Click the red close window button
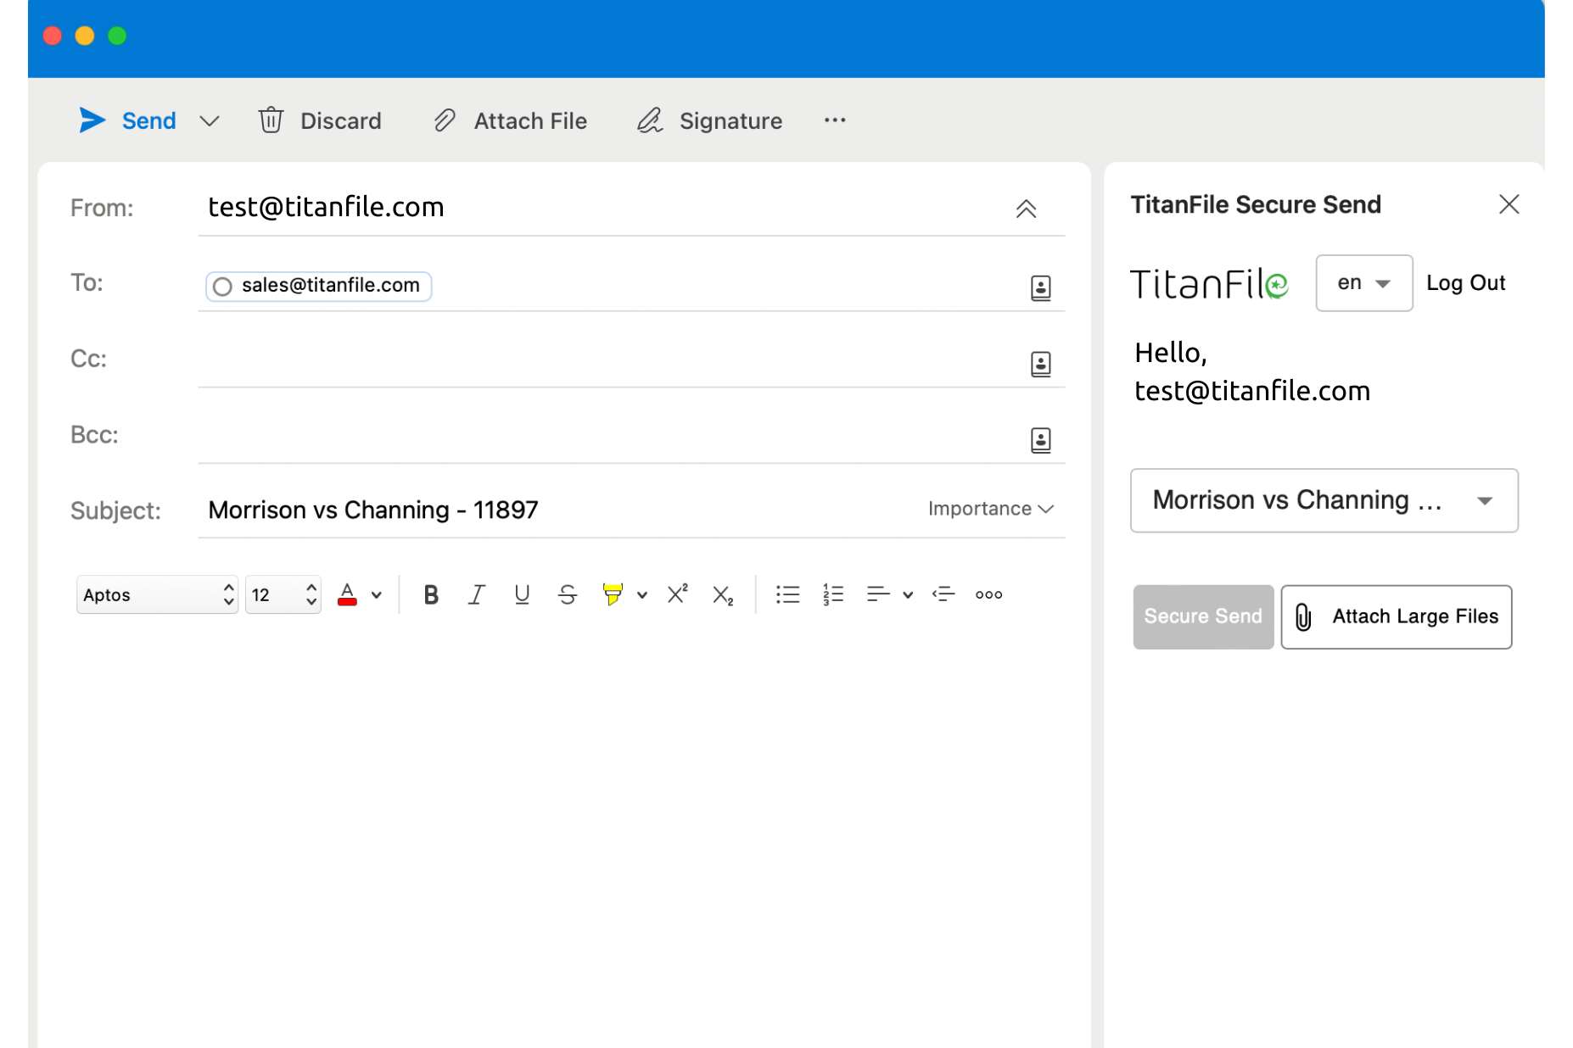This screenshot has width=1573, height=1048. [53, 36]
